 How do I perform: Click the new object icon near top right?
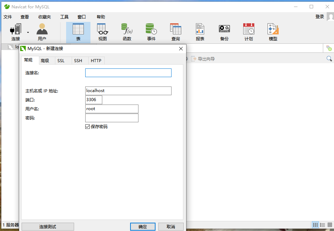(x=329, y=48)
